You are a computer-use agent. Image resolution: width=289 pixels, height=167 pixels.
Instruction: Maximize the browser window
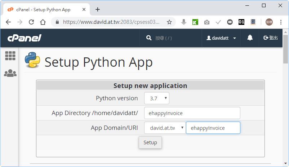(x=264, y=5)
